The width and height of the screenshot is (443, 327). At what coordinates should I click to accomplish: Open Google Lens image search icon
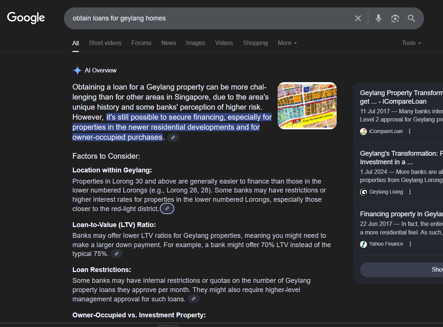point(395,18)
